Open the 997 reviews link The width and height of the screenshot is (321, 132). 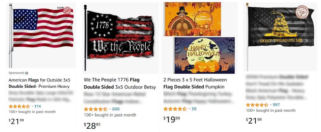click(276, 105)
